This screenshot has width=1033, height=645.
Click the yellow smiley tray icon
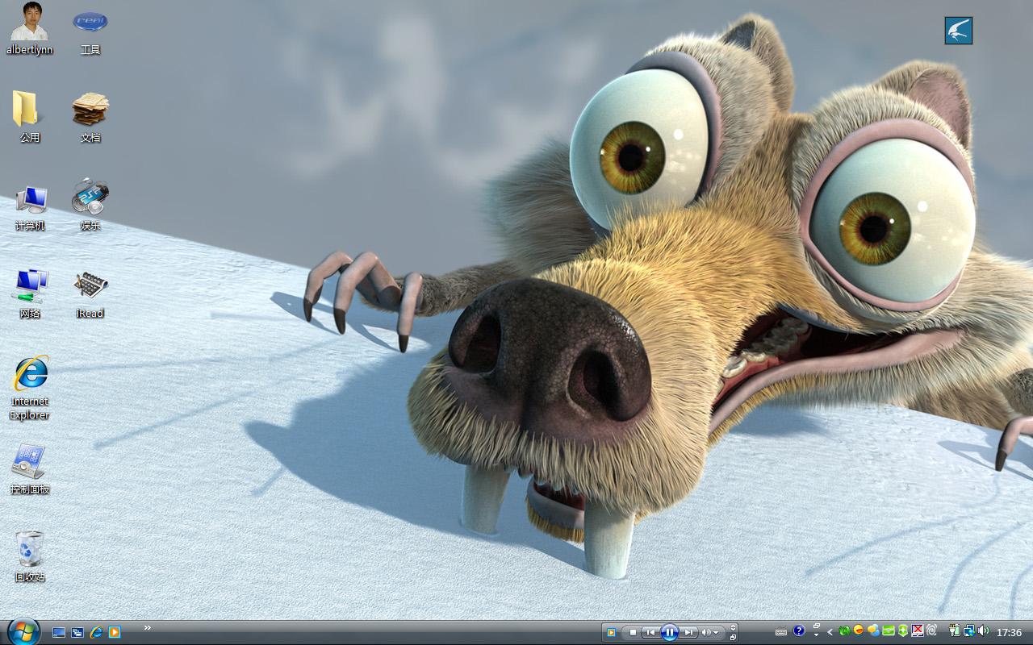click(859, 630)
